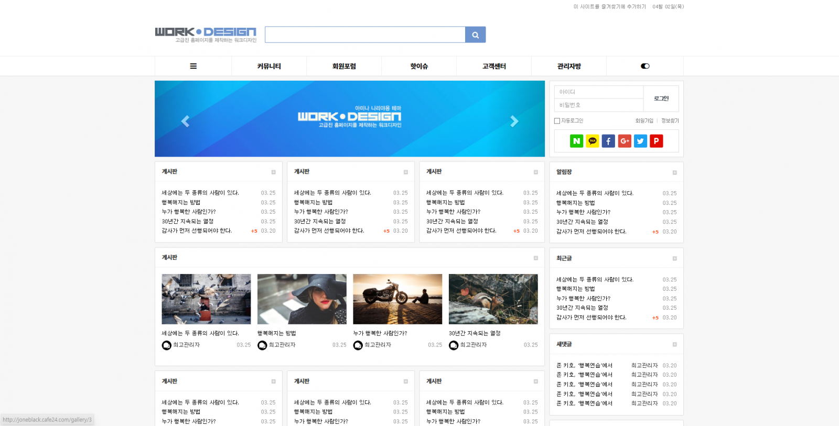Expand the 알림장 panel more icon
The width and height of the screenshot is (839, 426).
tap(674, 172)
